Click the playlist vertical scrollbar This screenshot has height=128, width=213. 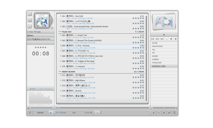146,58
